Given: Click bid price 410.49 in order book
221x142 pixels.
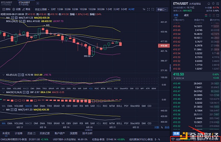Looking at the screenshot, I should (176, 84).
